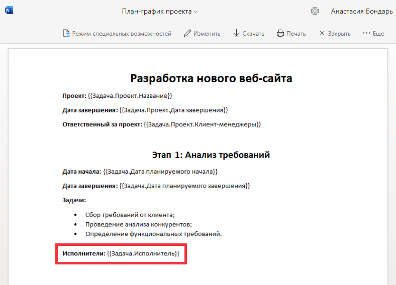Screen dimensions: 396x285
Task: Click the download arrow icon
Action: coord(236,33)
